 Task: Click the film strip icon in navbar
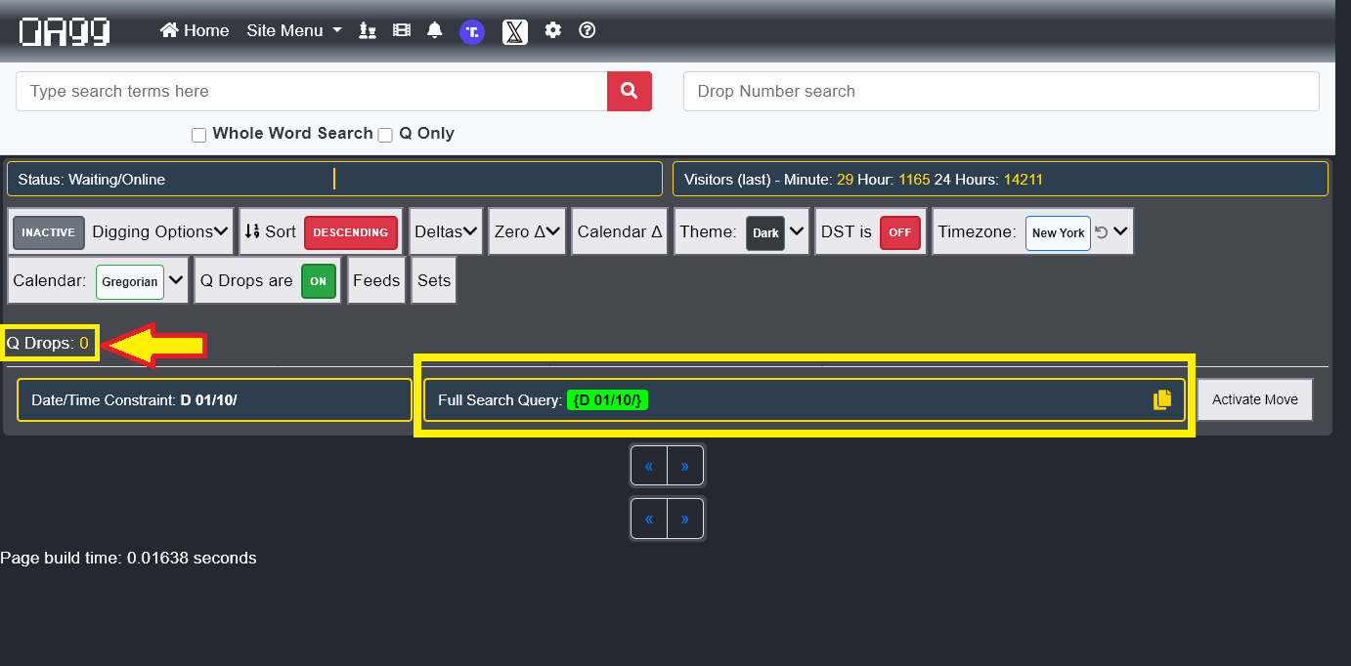pos(401,30)
